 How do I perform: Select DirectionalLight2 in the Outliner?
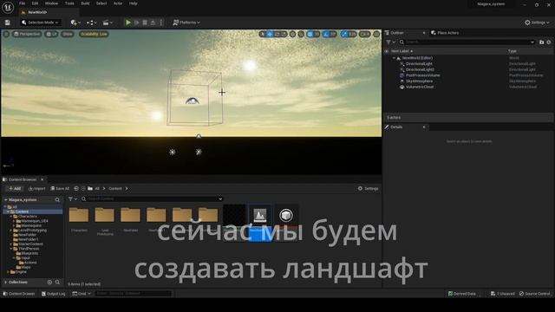click(x=420, y=69)
